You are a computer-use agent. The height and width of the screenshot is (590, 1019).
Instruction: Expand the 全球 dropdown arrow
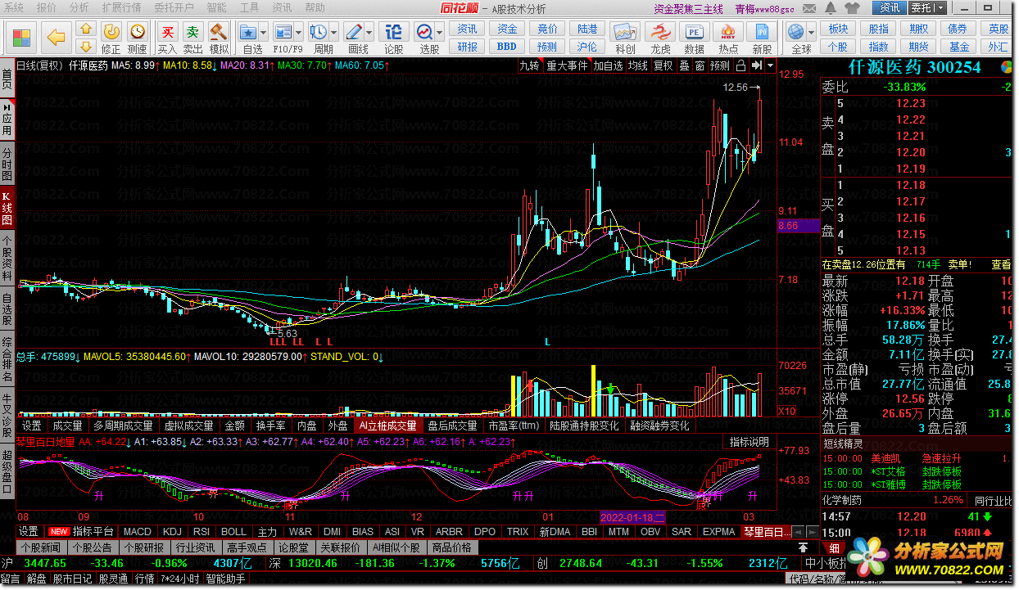click(810, 33)
